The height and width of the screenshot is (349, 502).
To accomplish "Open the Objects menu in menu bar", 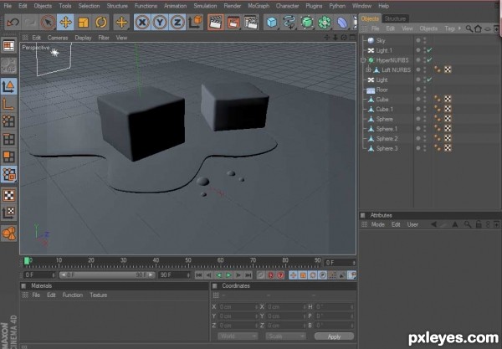I will click(43, 6).
